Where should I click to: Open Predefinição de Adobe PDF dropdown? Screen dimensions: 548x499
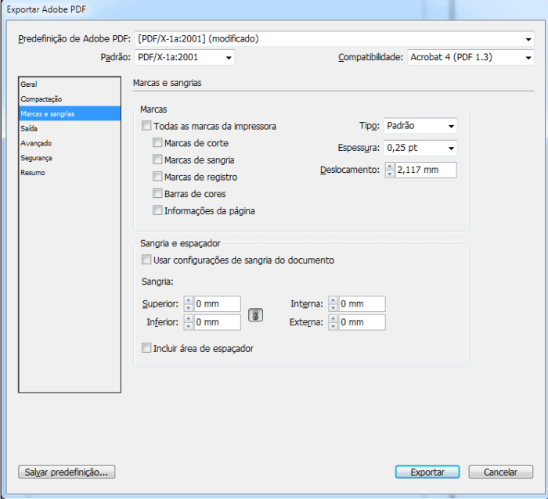click(x=334, y=39)
